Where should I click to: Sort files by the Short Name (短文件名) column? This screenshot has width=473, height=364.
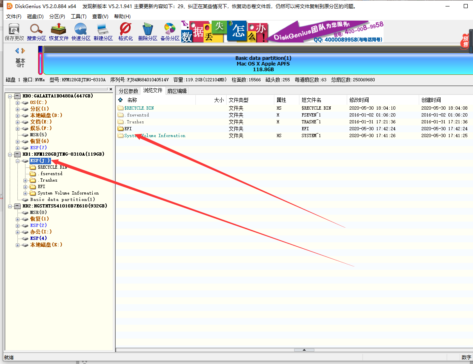311,100
